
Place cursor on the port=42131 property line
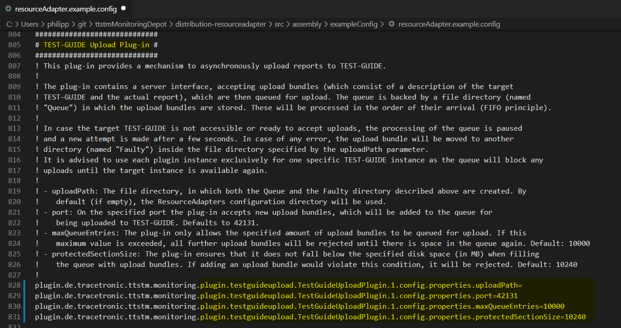pos(275,296)
